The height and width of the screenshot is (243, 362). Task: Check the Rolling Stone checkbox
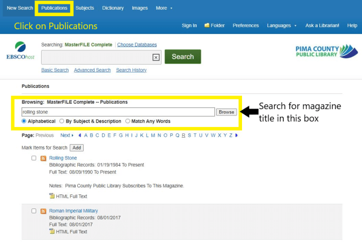[x=33, y=158]
